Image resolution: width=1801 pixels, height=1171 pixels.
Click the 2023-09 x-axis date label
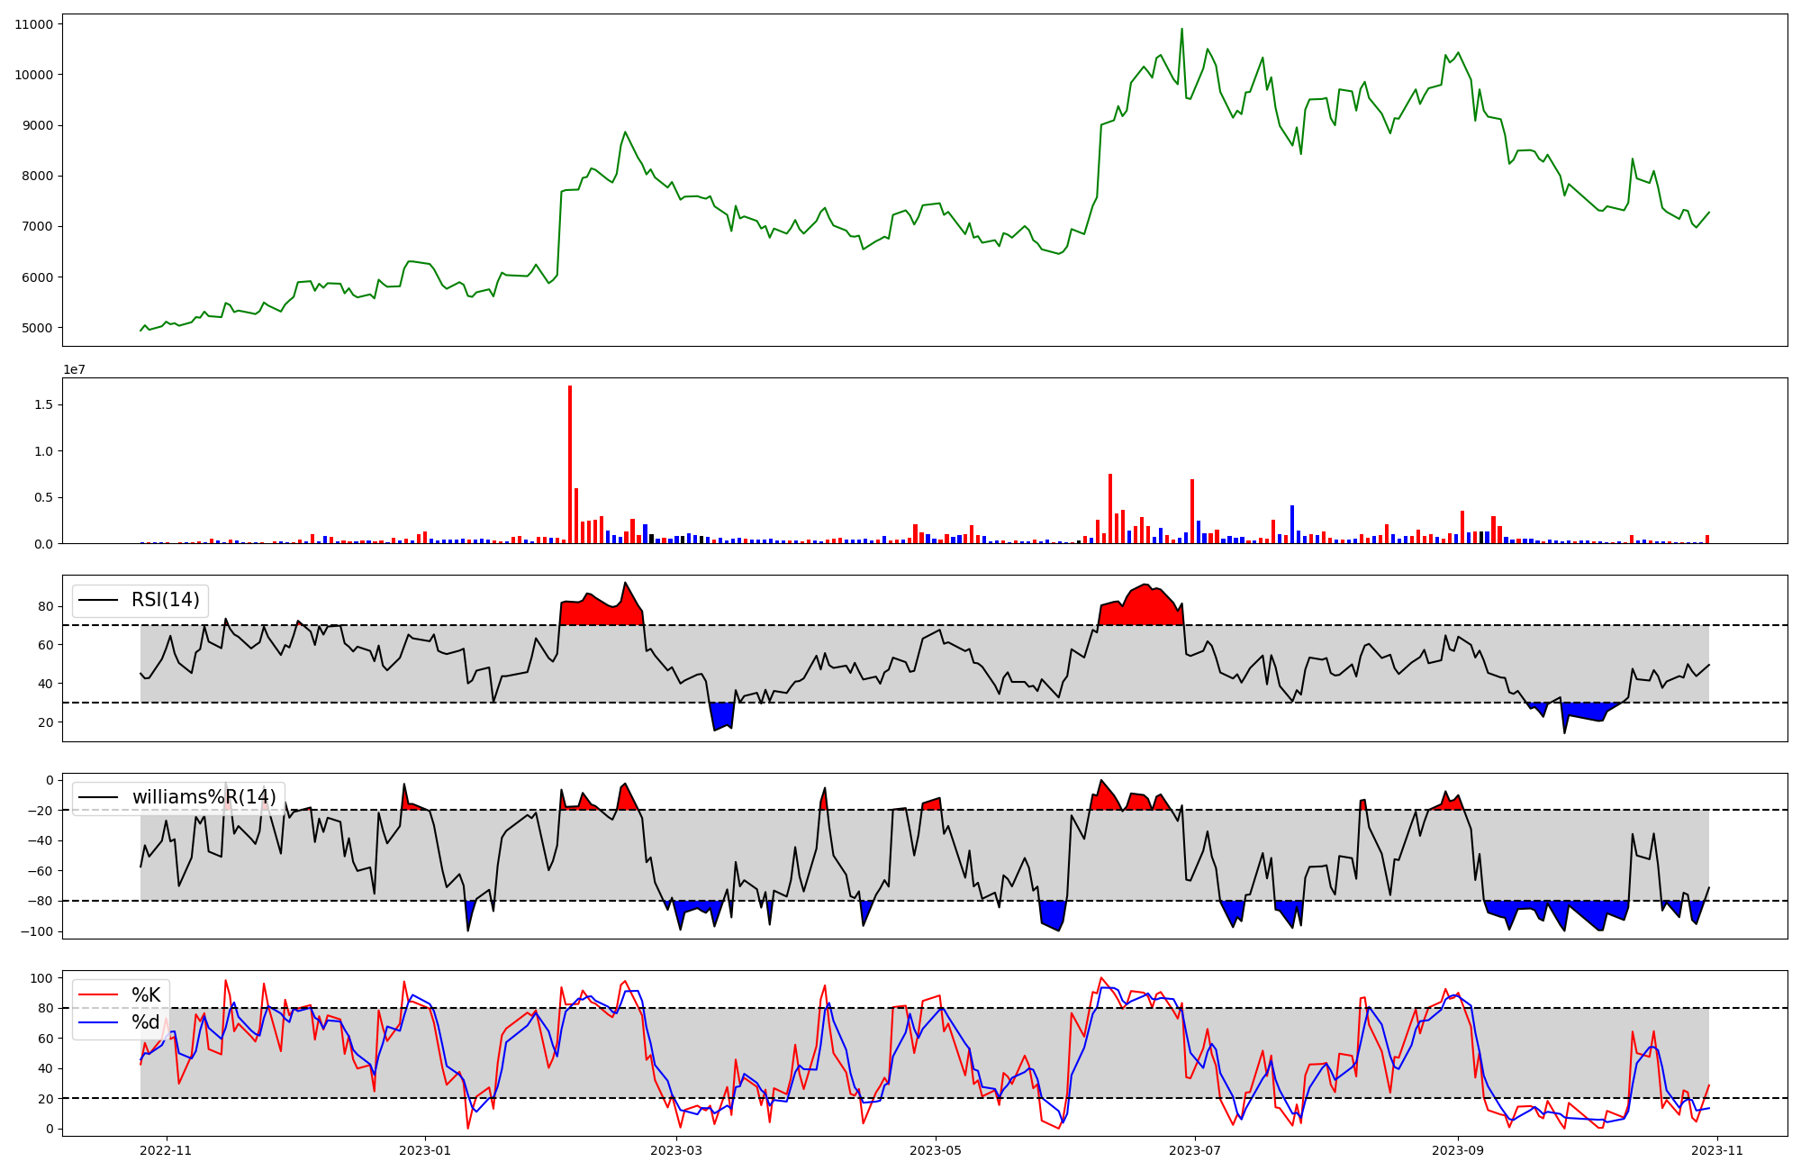point(1457,1150)
